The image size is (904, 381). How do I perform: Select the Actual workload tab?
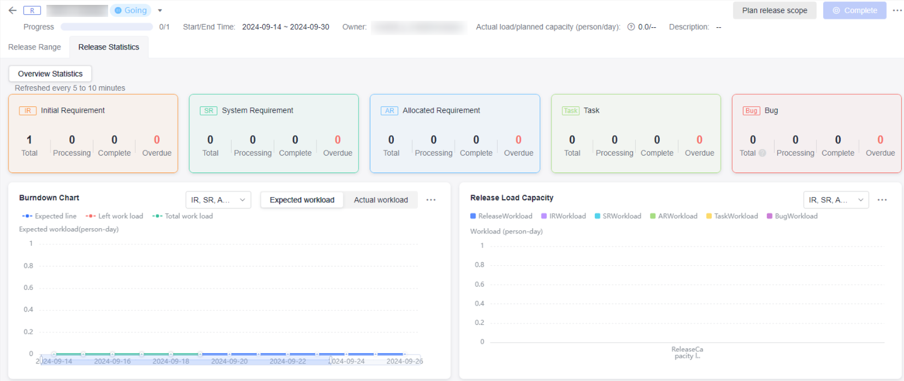381,200
